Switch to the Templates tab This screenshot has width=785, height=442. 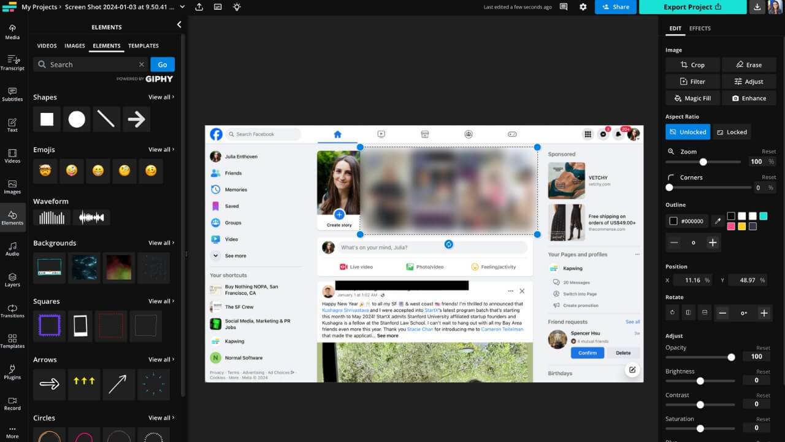pyautogui.click(x=144, y=46)
